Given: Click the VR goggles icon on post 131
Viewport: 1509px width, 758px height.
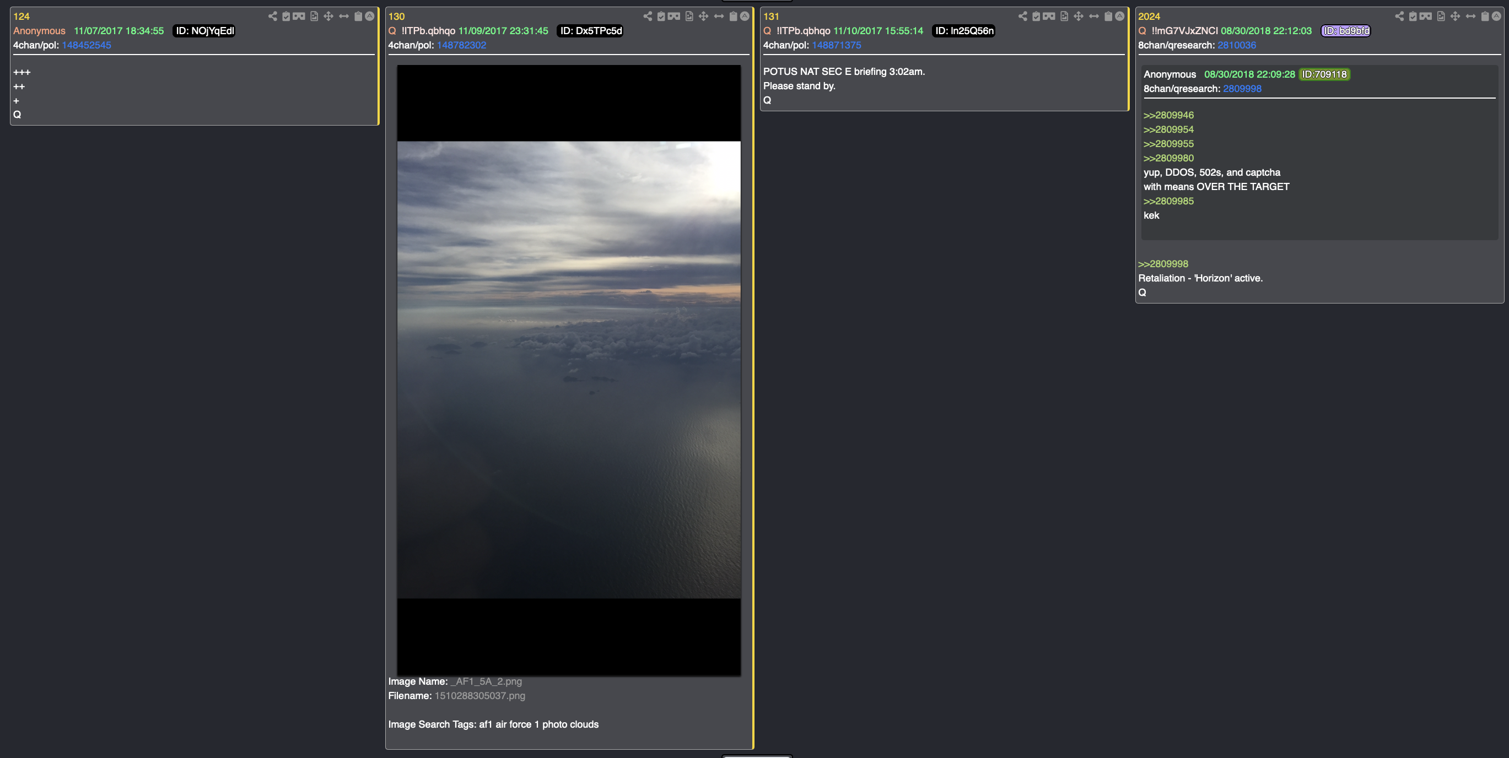Looking at the screenshot, I should (1049, 17).
